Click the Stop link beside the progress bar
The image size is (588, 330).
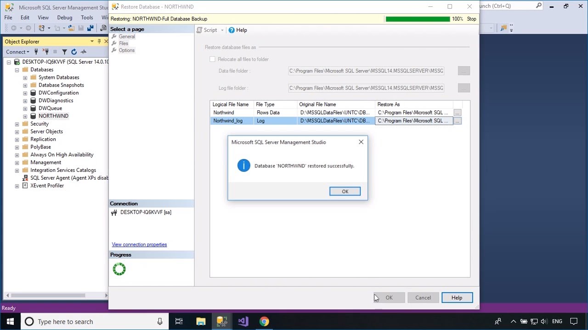(x=471, y=19)
